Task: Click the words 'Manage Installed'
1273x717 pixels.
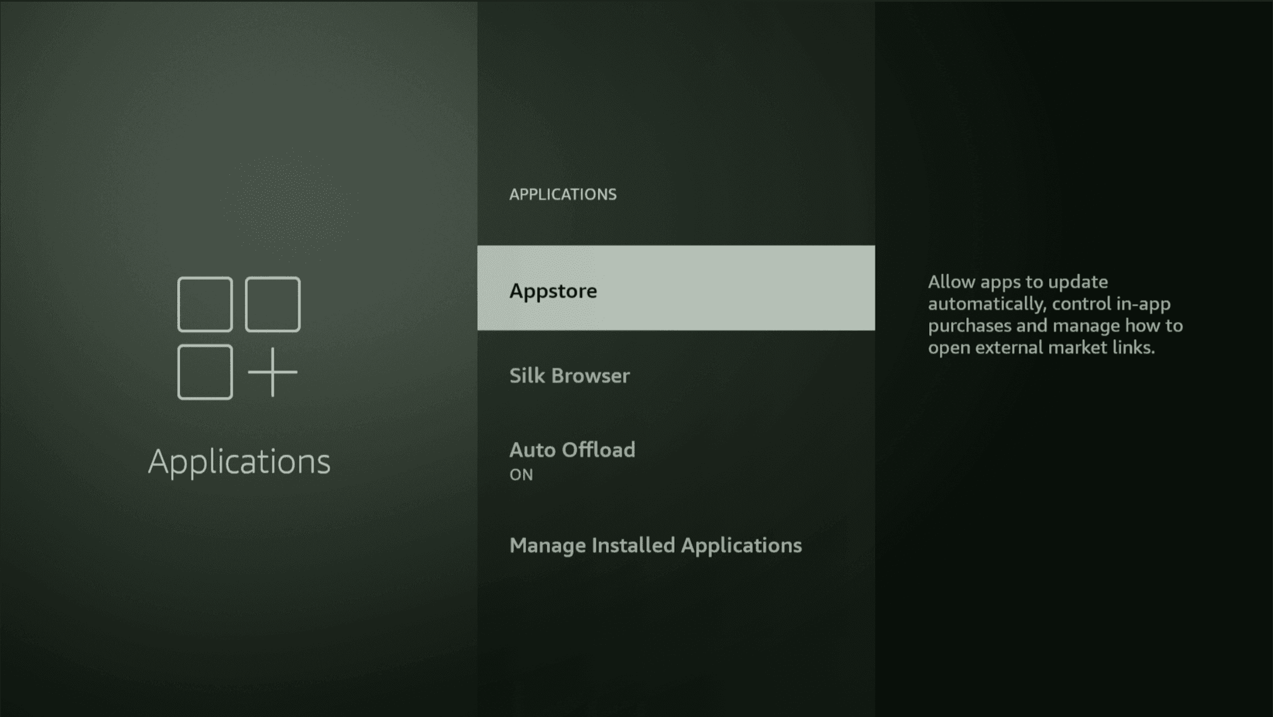Action: (593, 545)
